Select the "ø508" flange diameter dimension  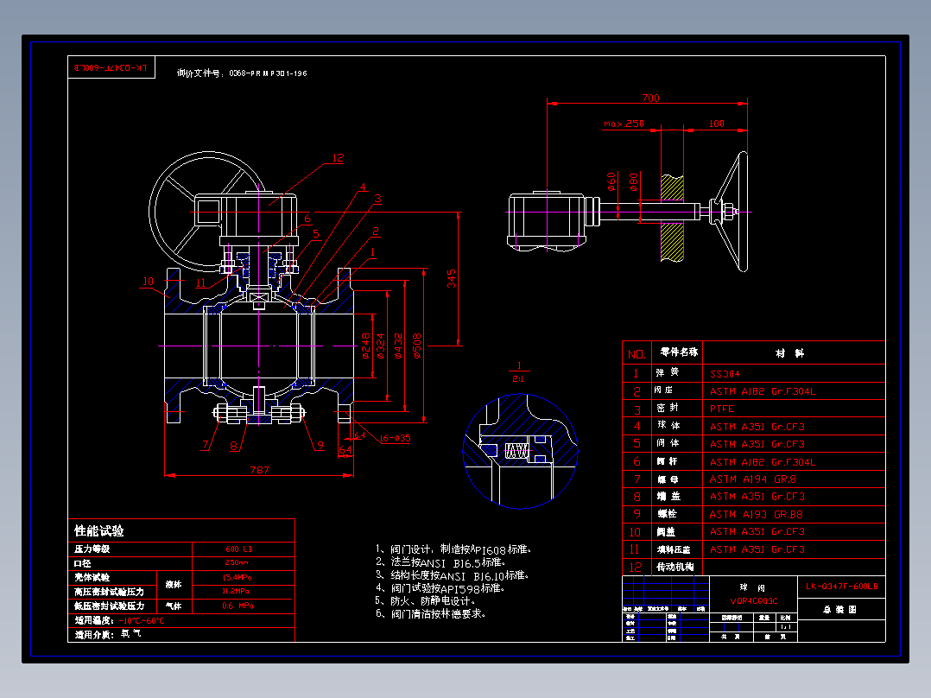416,346
